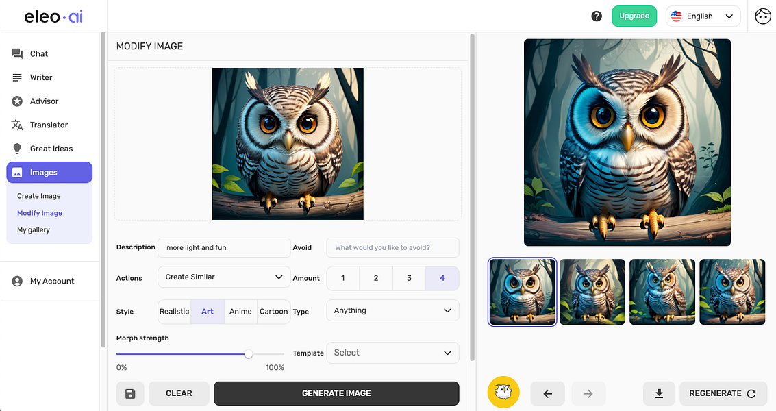Select amount 1

point(343,278)
